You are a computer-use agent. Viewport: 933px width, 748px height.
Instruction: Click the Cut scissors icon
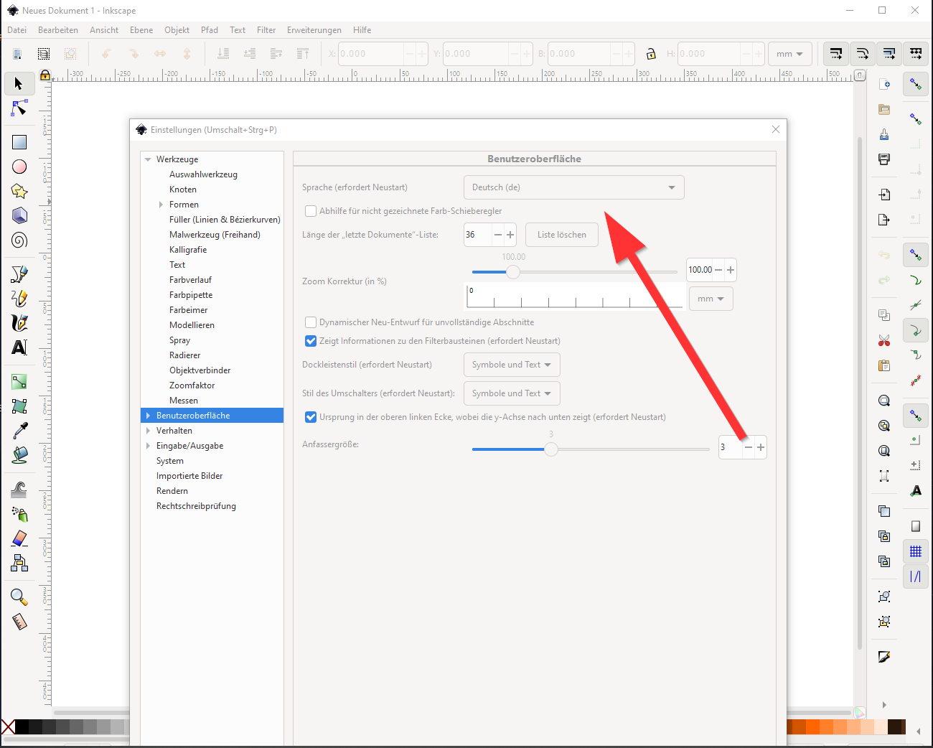click(884, 340)
